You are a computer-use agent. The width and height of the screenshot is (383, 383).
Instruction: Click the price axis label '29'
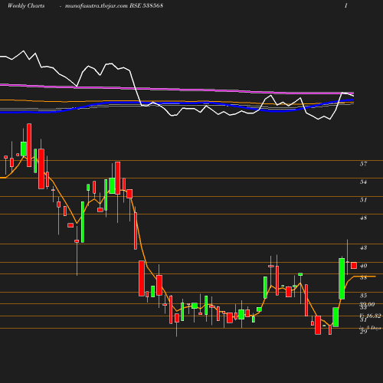tap(363, 332)
